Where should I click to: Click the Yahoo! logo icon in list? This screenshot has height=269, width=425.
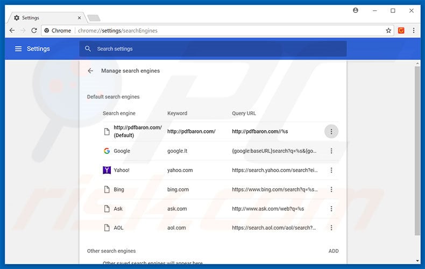point(107,171)
